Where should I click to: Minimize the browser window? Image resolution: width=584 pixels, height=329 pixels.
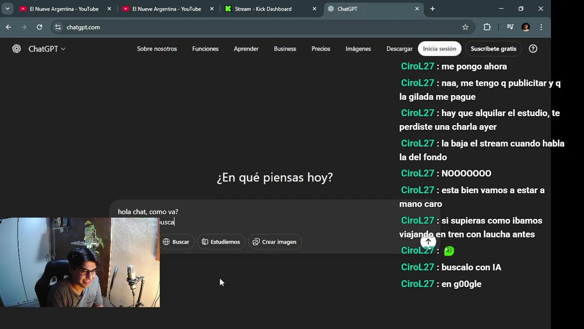501,9
